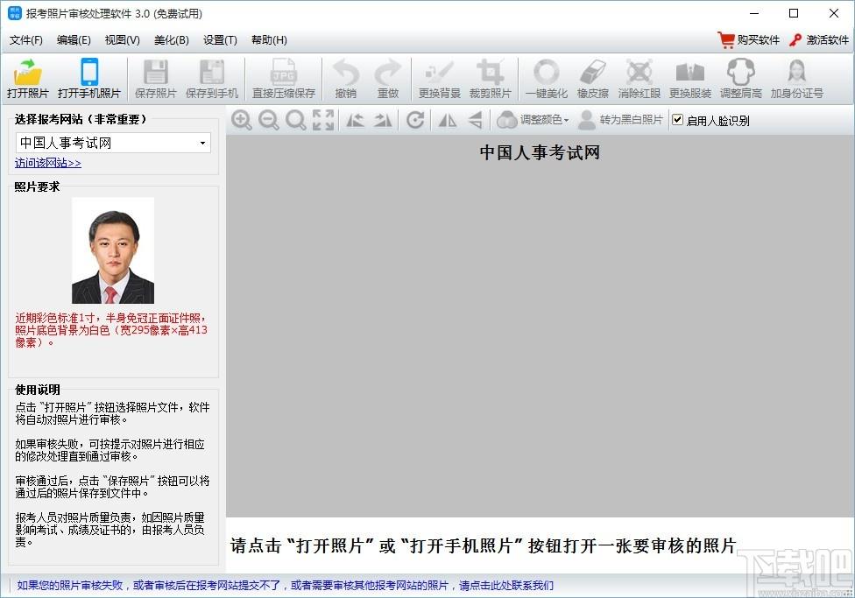
Task: Flip the photo horizontally
Action: [448, 120]
